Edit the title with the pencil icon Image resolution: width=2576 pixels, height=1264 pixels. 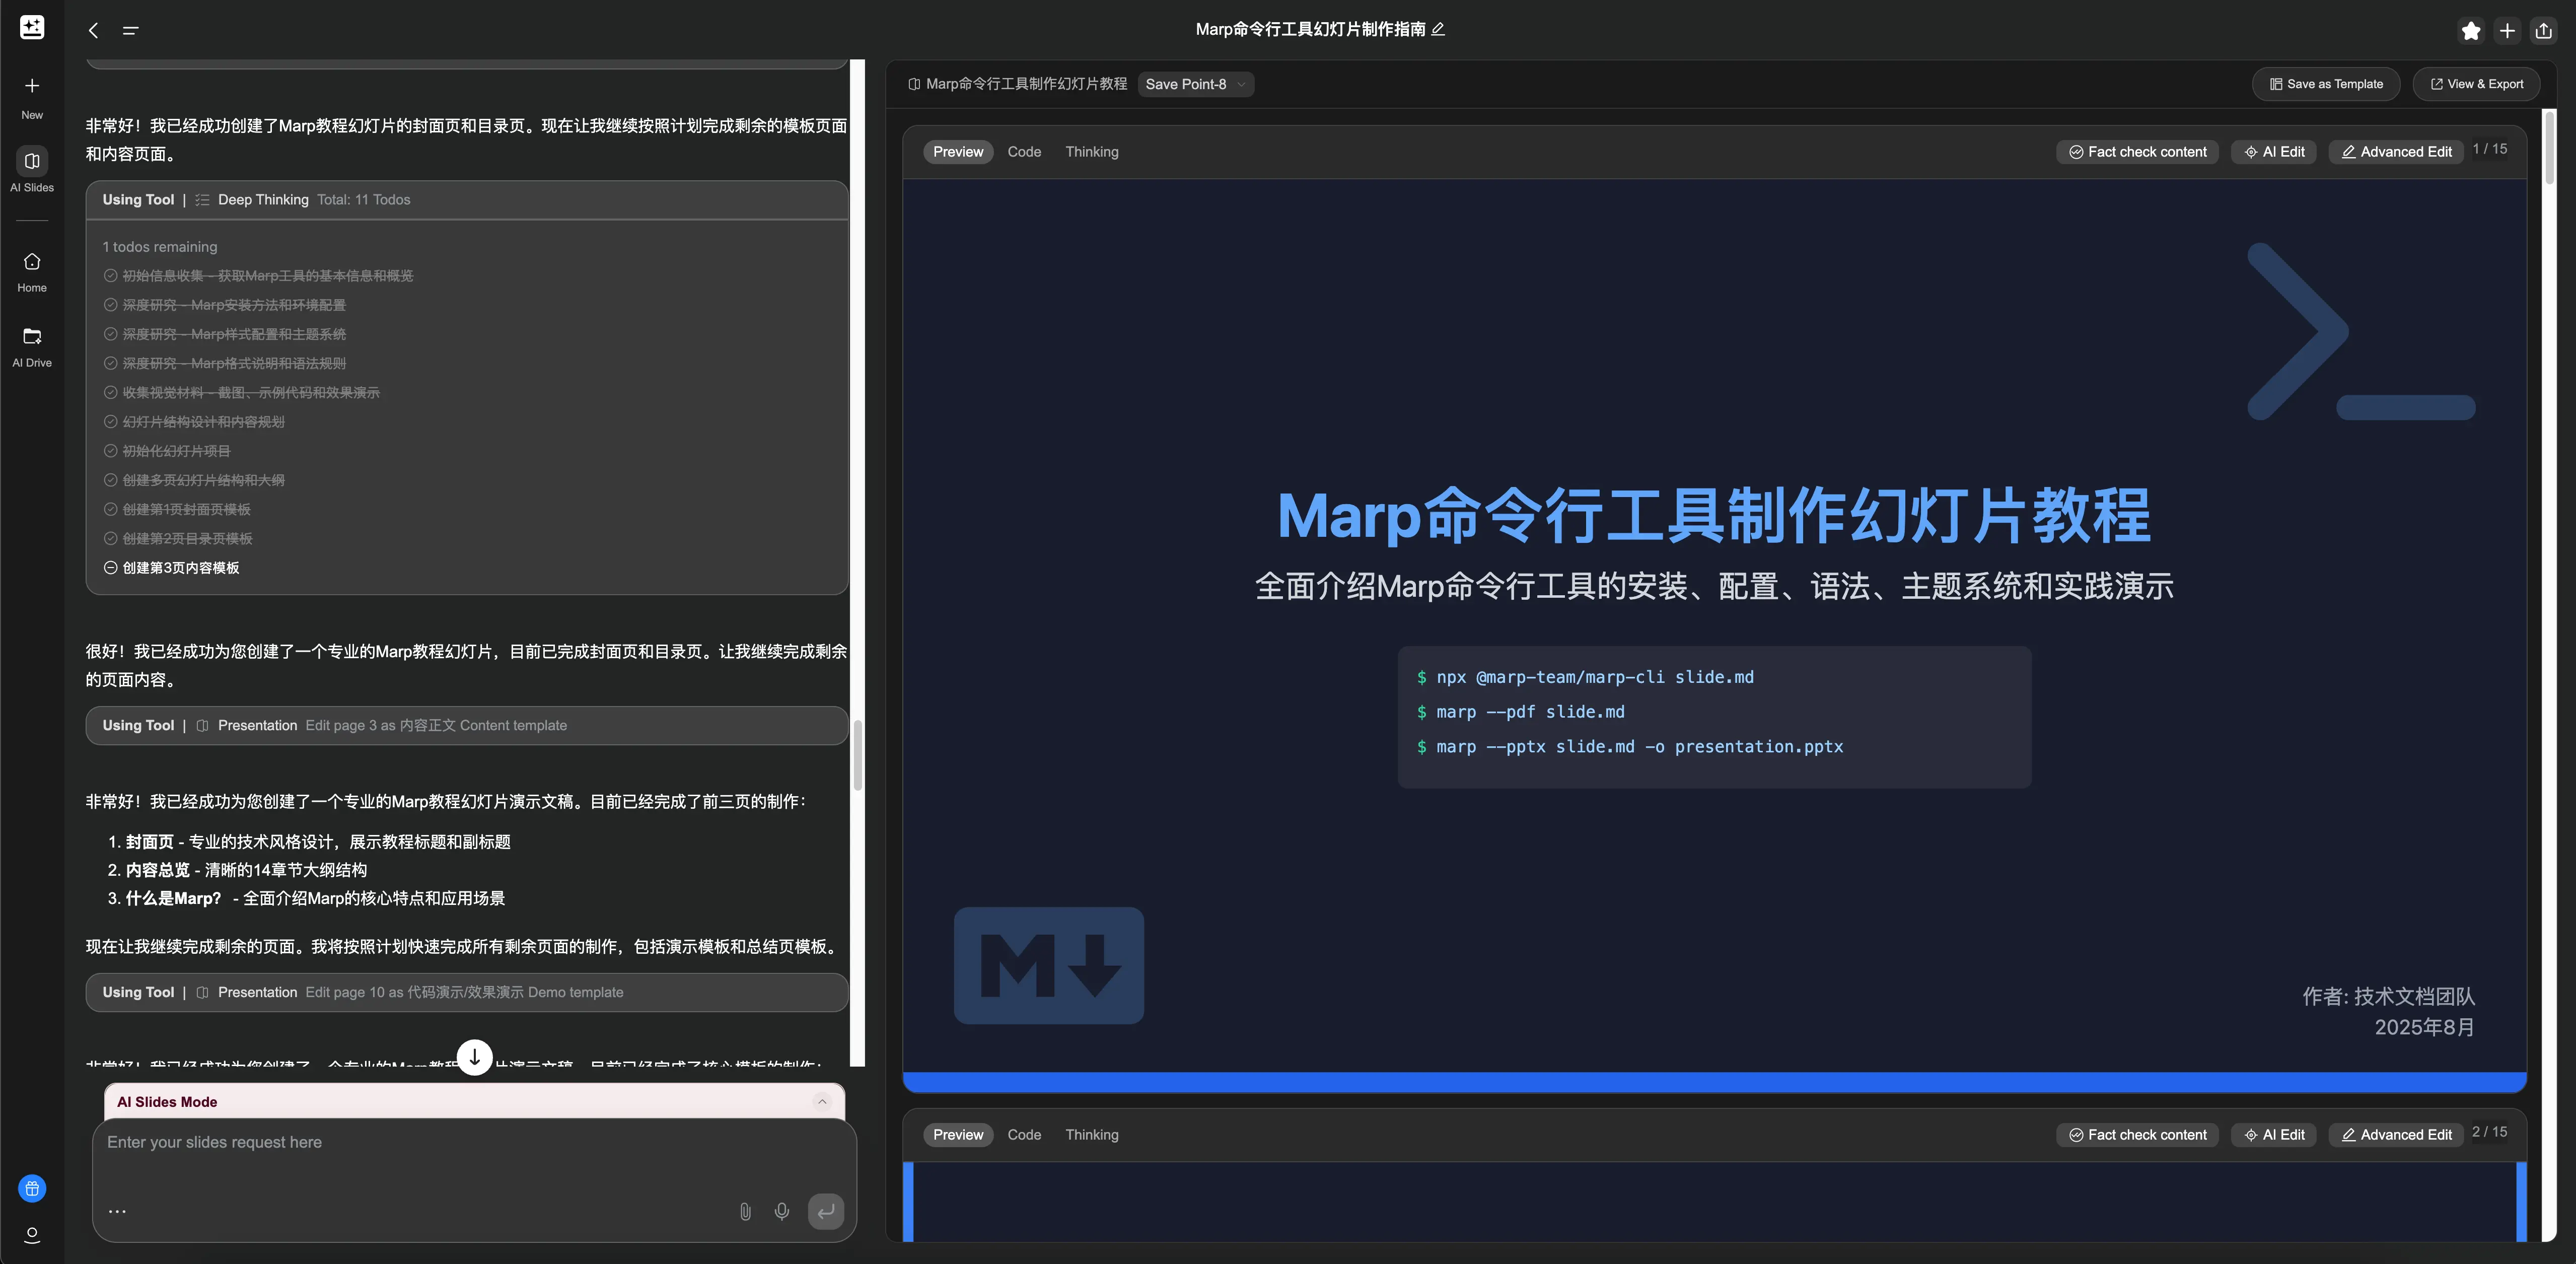pyautogui.click(x=1438, y=29)
